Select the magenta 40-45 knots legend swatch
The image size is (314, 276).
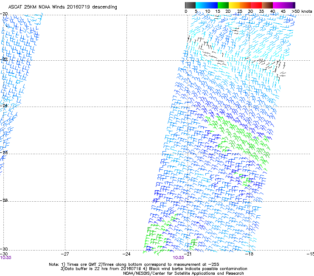tap(278, 5)
